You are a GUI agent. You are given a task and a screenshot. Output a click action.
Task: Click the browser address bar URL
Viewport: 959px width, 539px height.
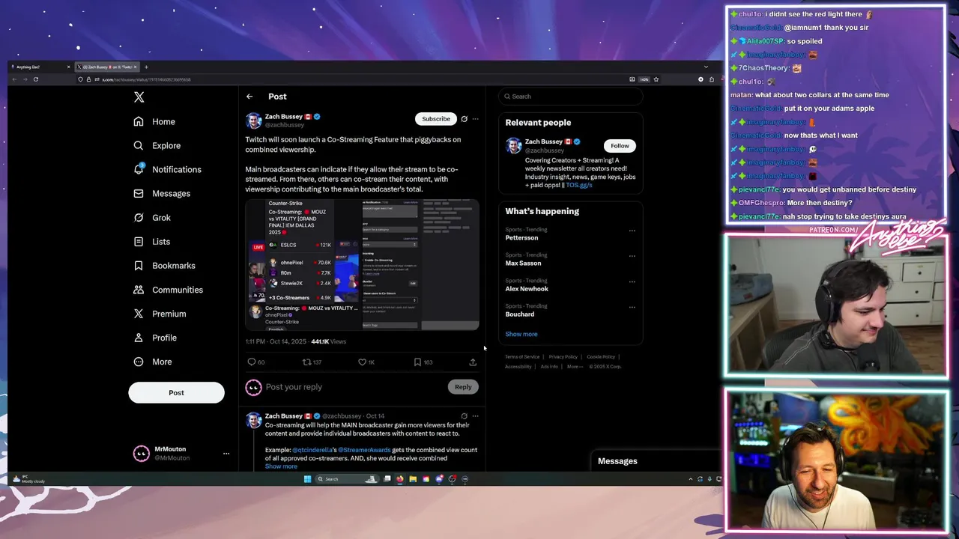click(x=147, y=79)
